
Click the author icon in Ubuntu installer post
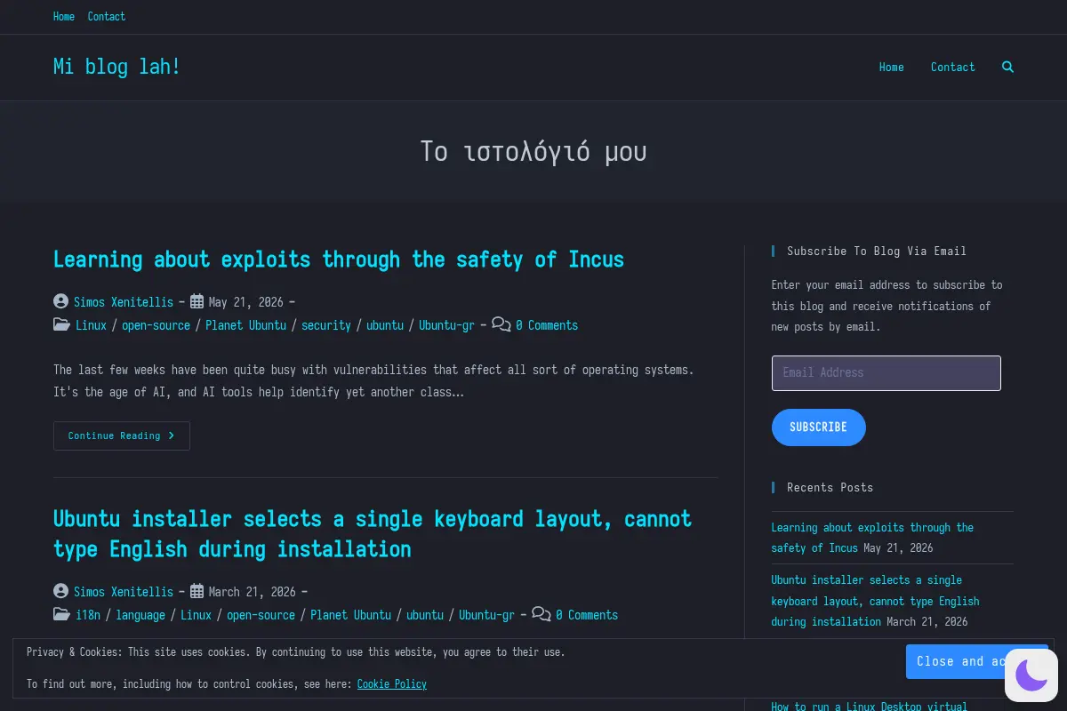click(60, 591)
